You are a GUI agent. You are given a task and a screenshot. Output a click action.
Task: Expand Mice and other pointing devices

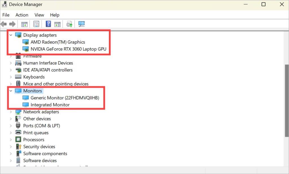click(x=11, y=84)
